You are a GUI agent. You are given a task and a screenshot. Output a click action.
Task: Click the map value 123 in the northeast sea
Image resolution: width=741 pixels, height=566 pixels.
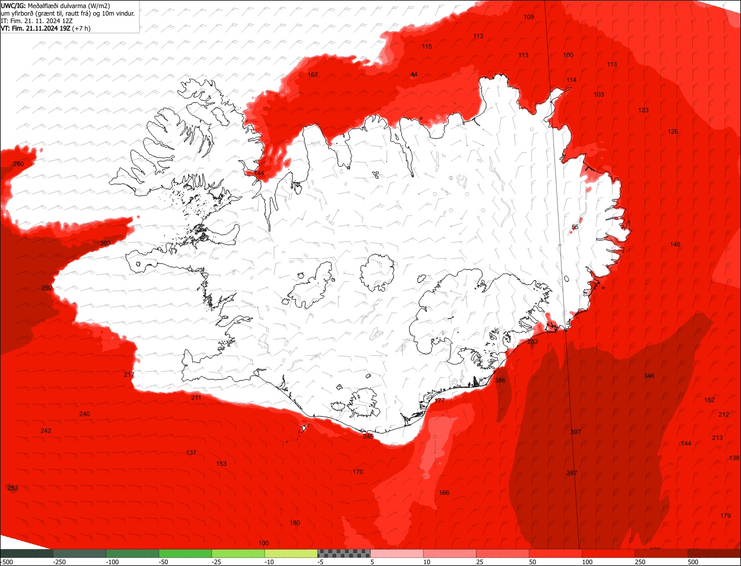coord(643,110)
